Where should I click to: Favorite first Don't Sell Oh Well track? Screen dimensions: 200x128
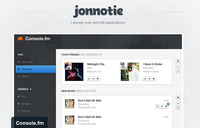[x=166, y=106]
